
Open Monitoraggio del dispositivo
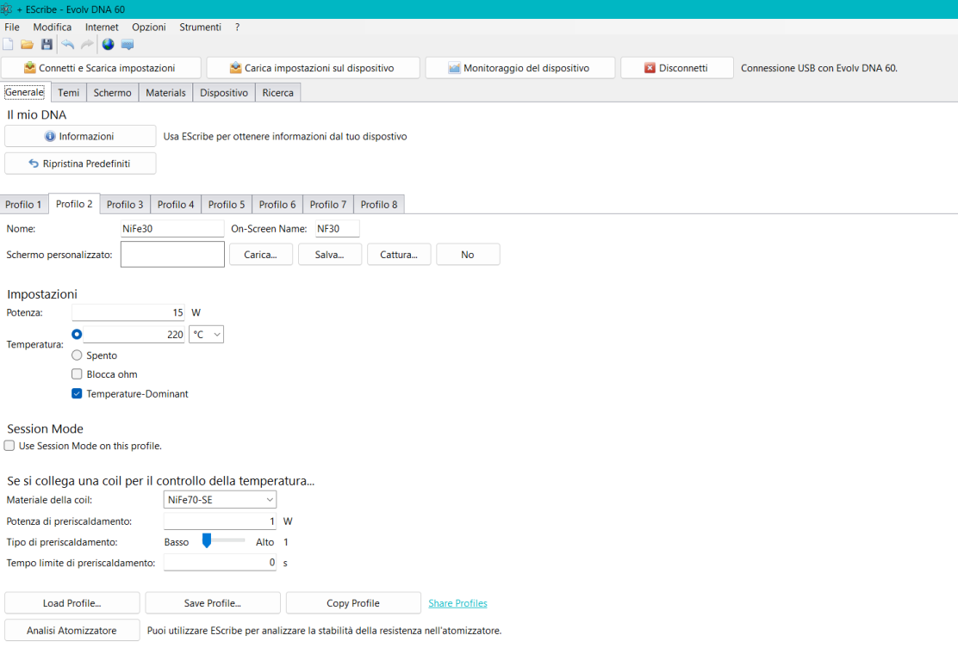pos(520,68)
